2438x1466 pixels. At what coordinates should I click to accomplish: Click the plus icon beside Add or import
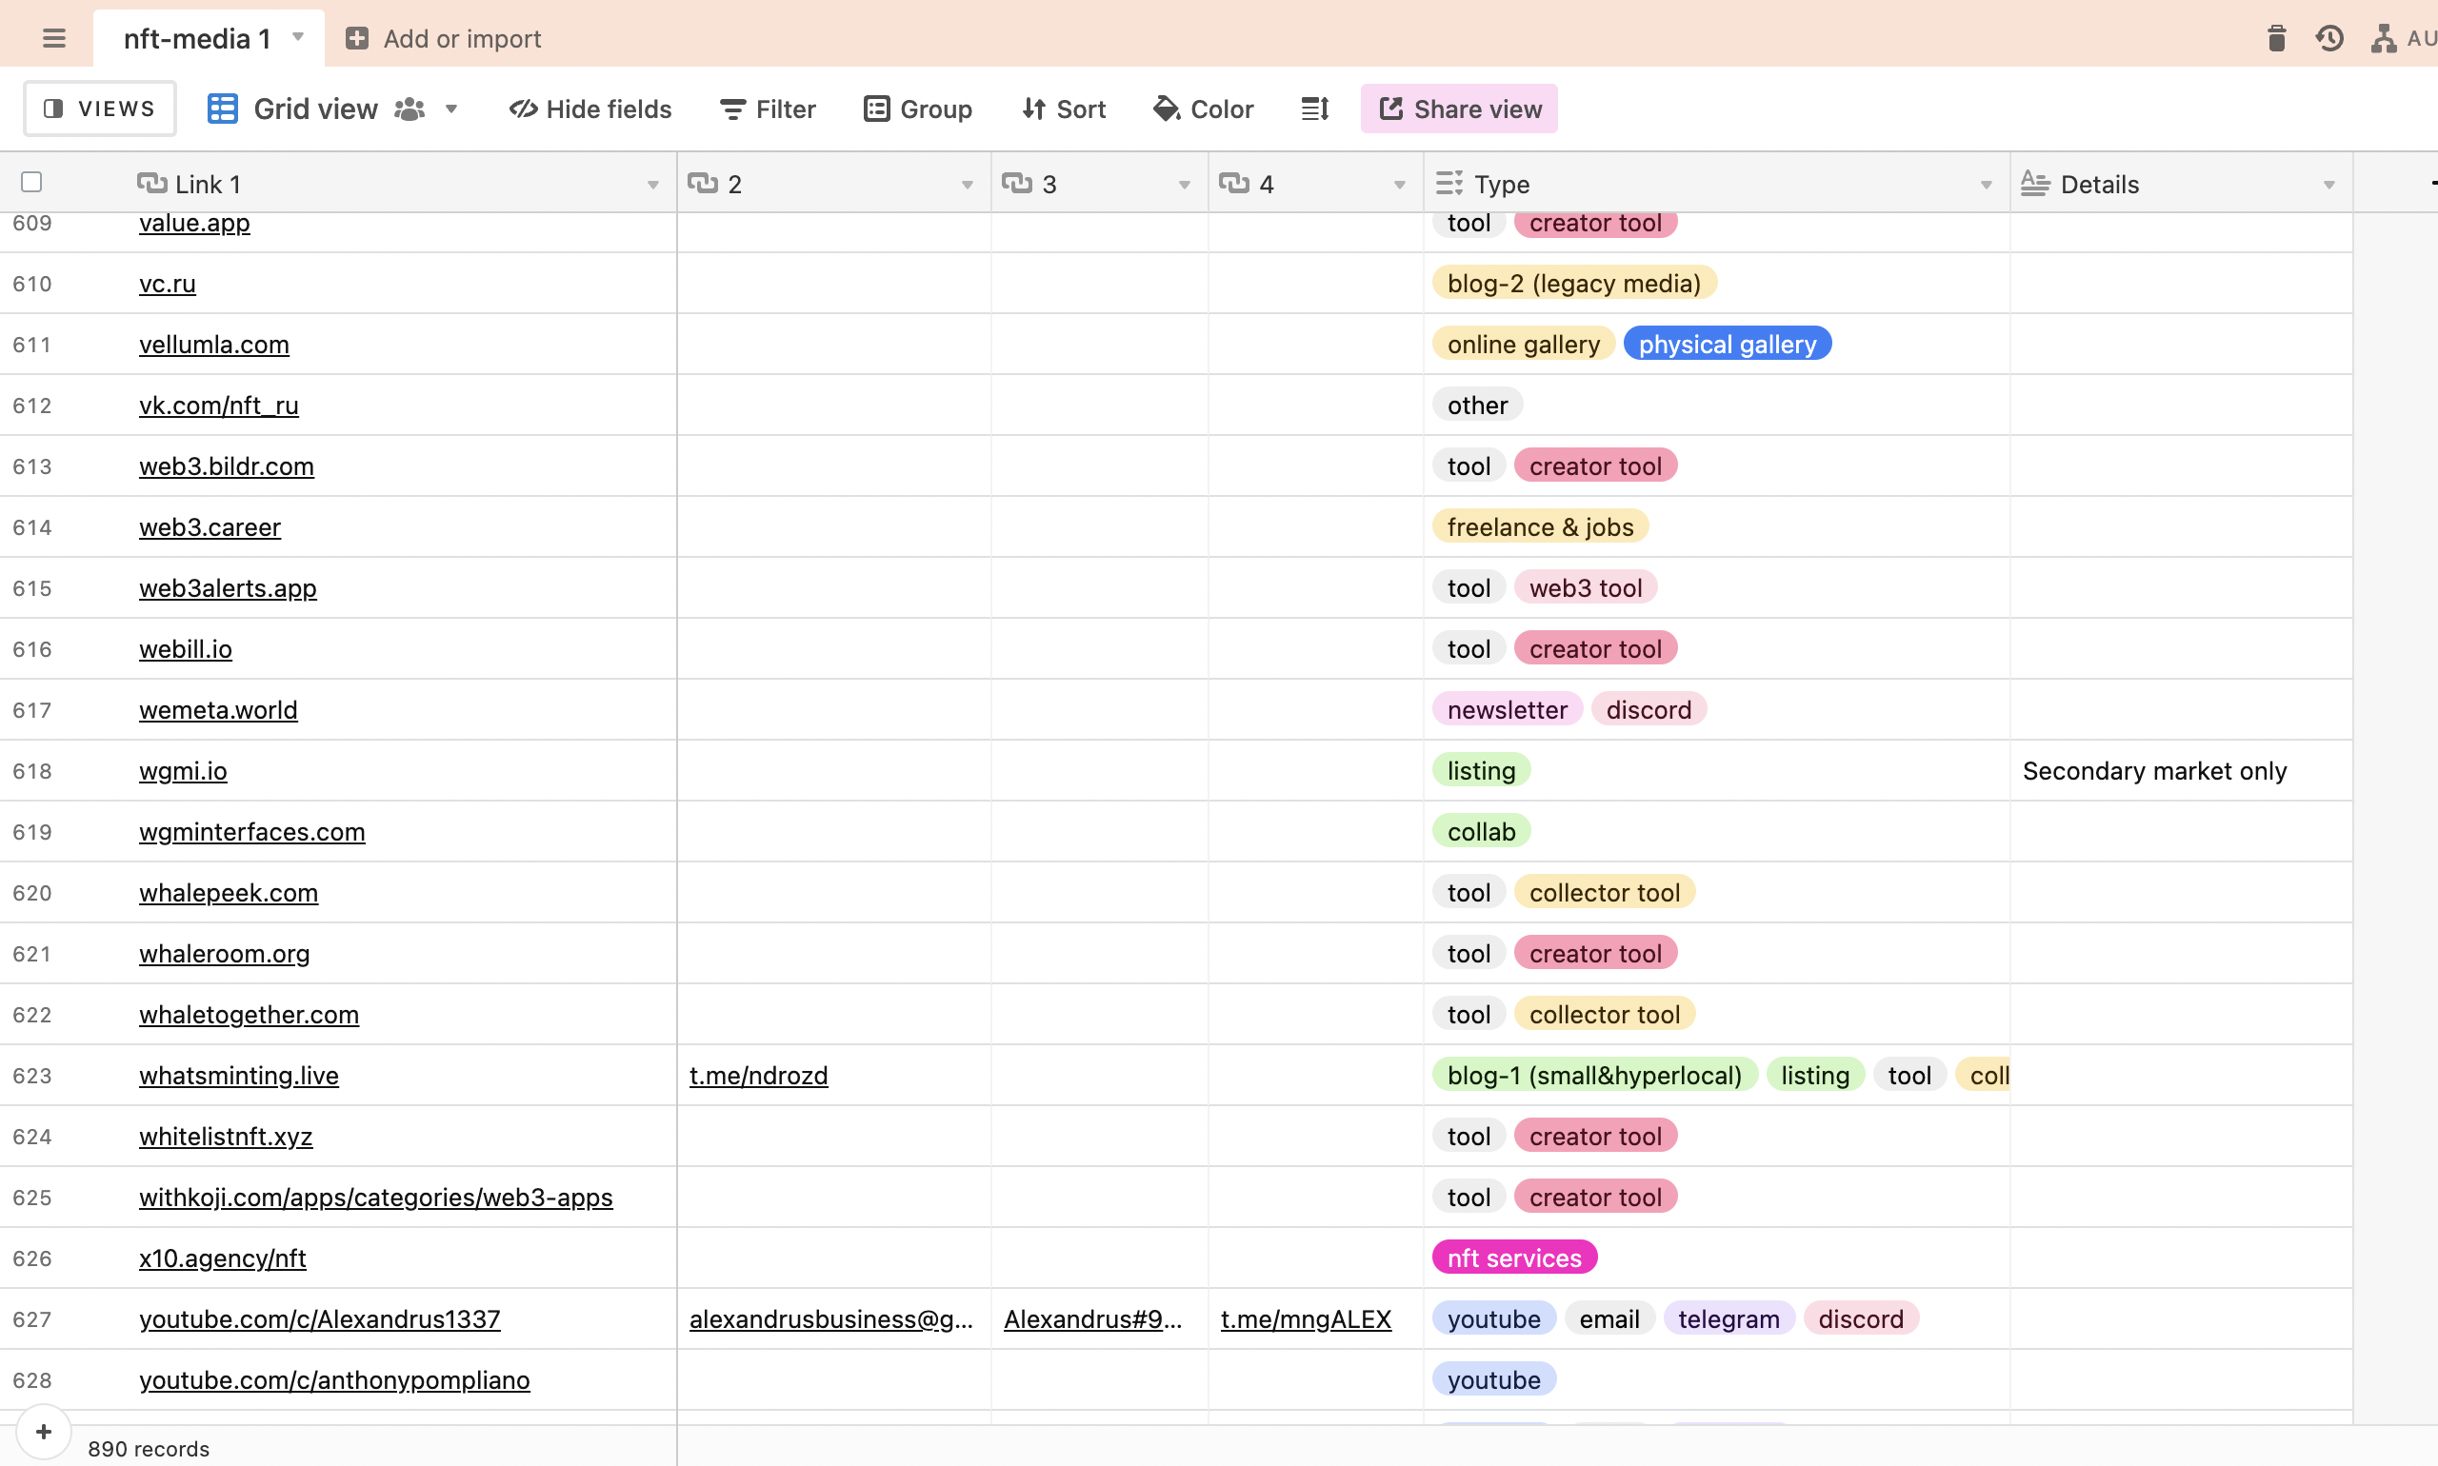357,38
